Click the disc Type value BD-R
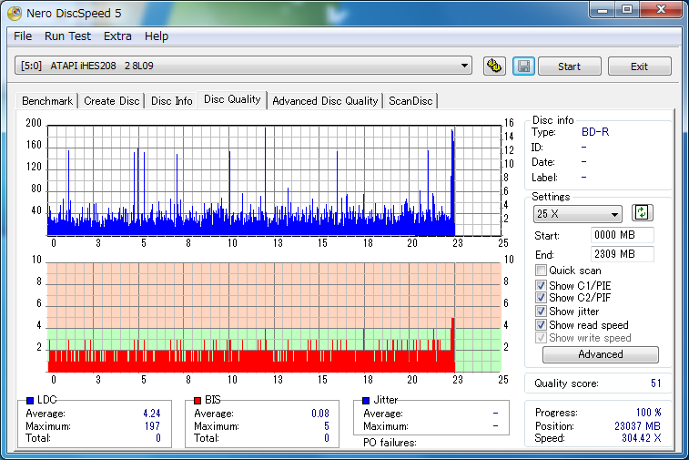 [595, 132]
